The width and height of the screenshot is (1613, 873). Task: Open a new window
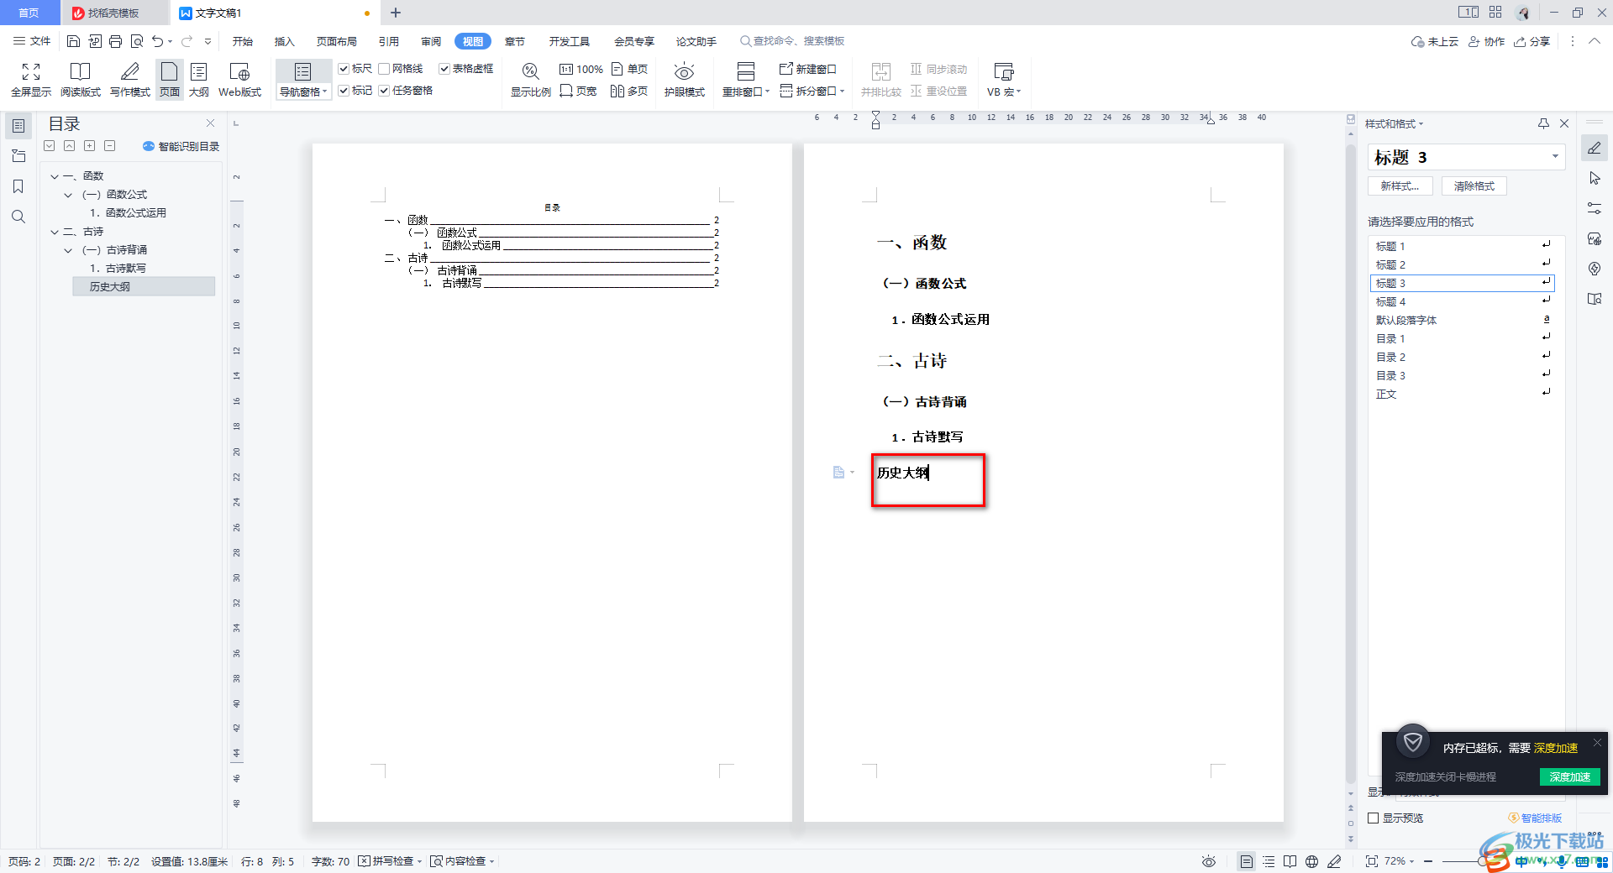click(808, 69)
